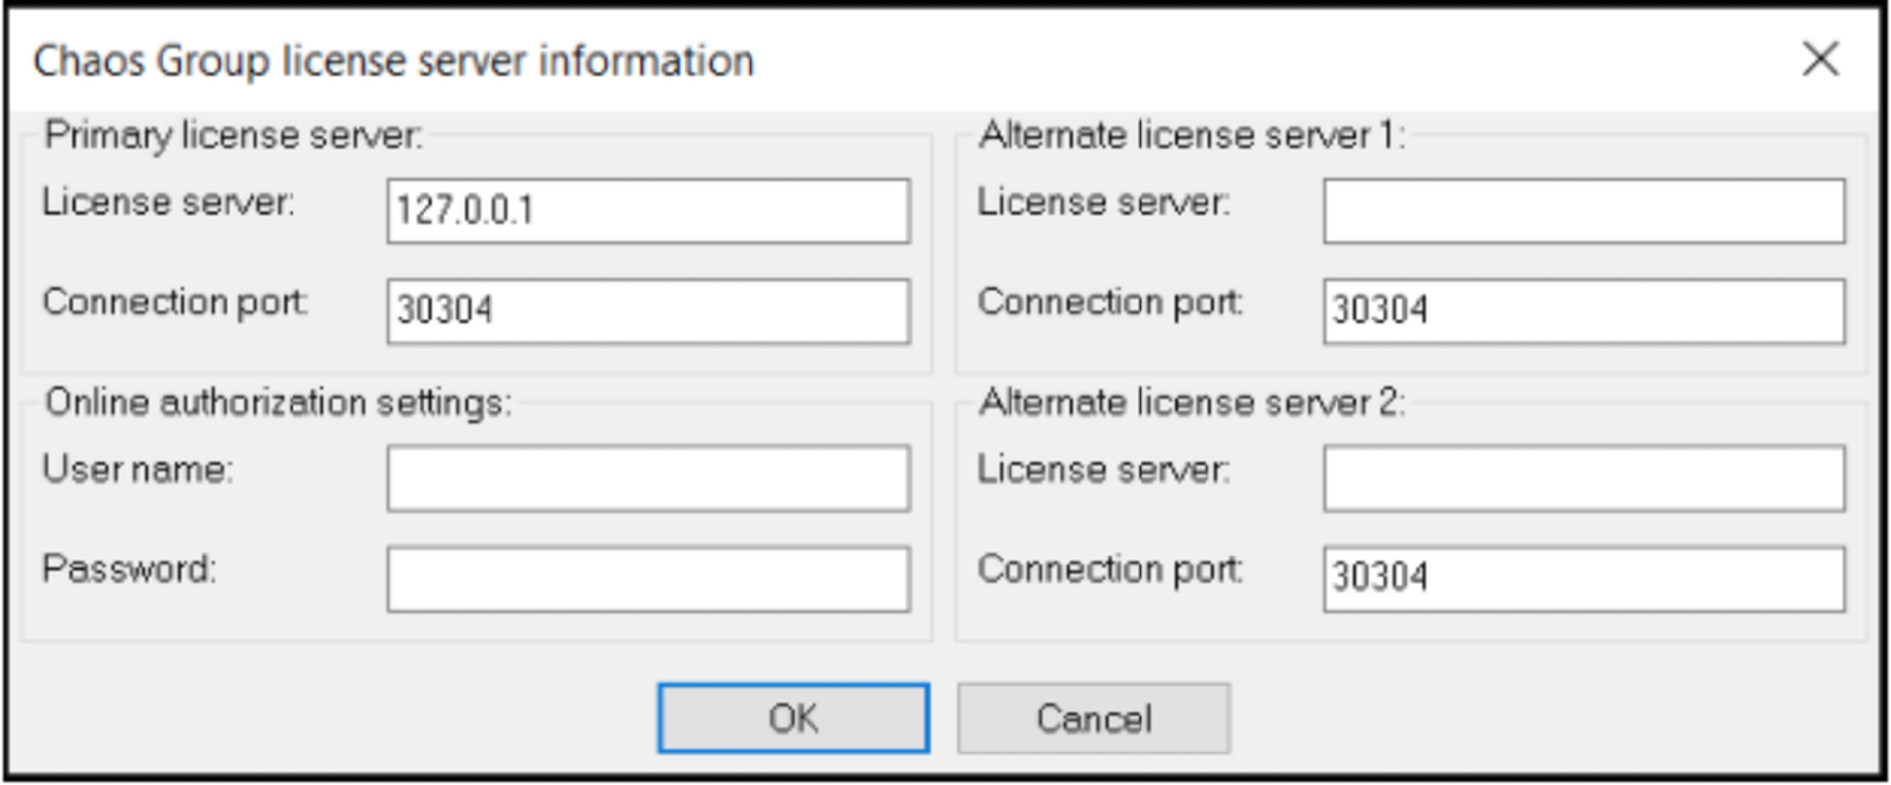Click the primary License server field containing 127.0.0.1
The image size is (1891, 785).
click(648, 211)
